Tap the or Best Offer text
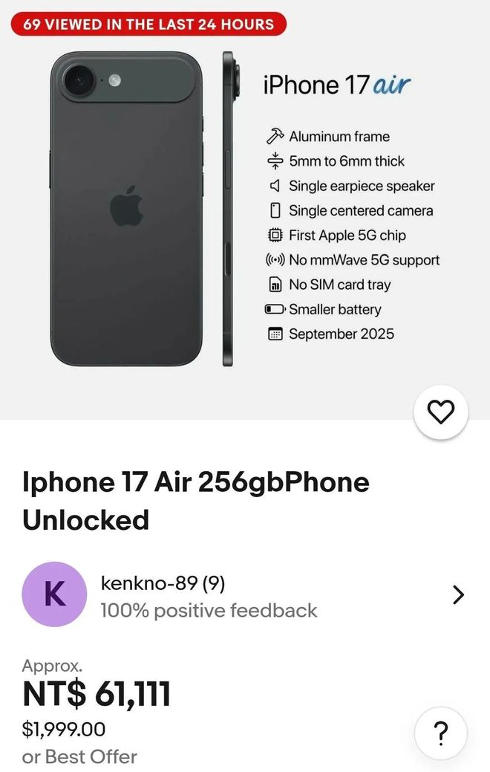This screenshot has width=490, height=772. pyautogui.click(x=79, y=756)
